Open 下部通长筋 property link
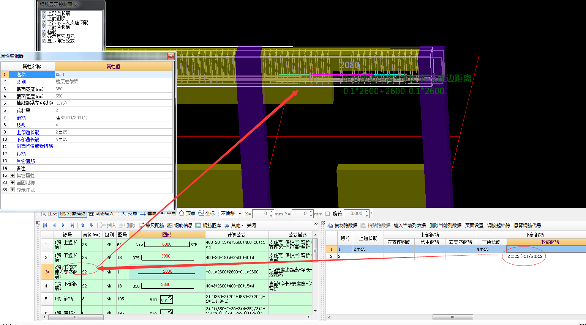 pyautogui.click(x=28, y=140)
